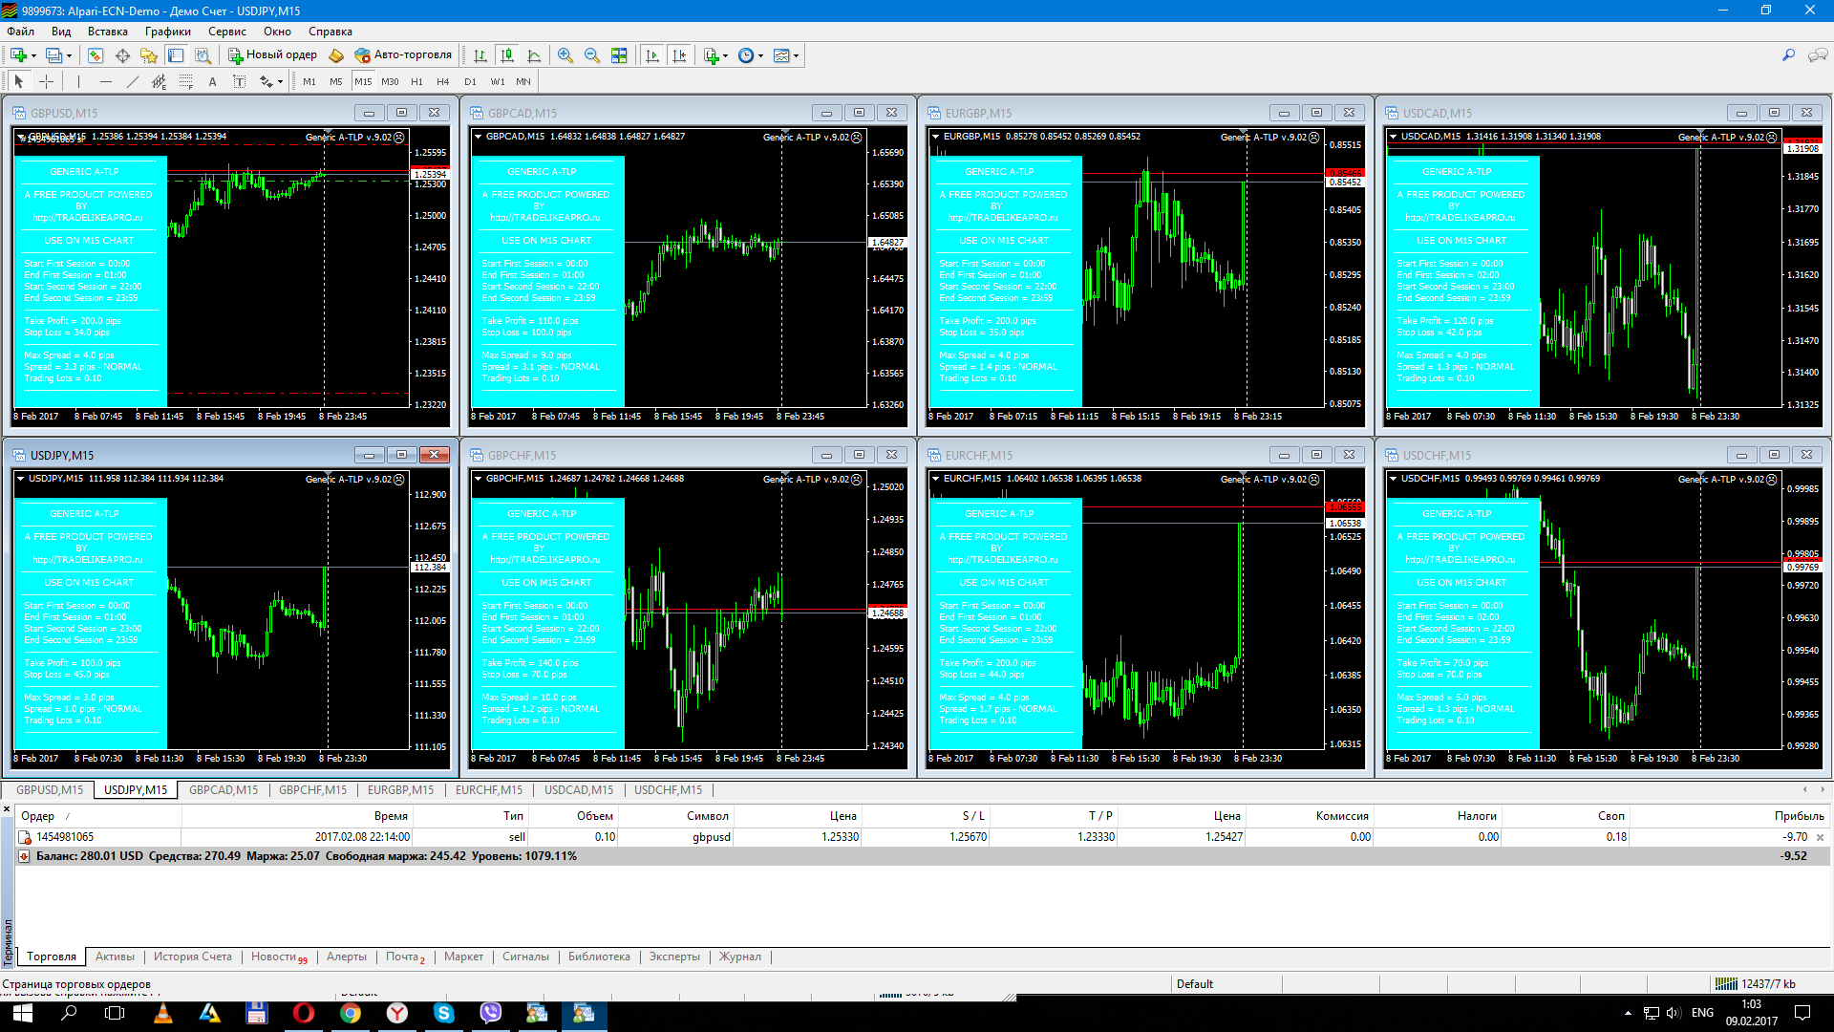Open the Periods clock dropdown
The width and height of the screenshot is (1834, 1032).
point(751,55)
